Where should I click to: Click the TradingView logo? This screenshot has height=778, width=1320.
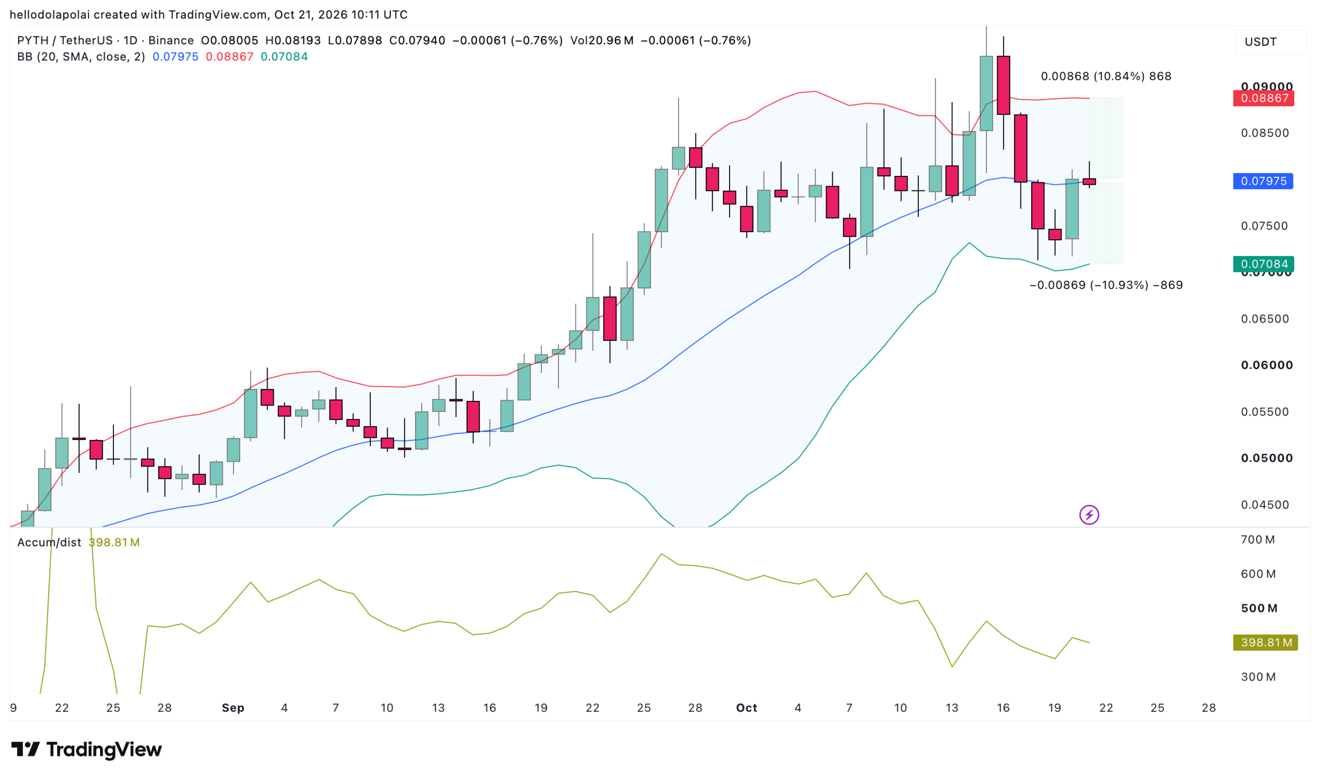[x=87, y=750]
